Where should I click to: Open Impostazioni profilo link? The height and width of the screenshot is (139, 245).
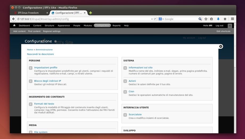(x=46, y=67)
